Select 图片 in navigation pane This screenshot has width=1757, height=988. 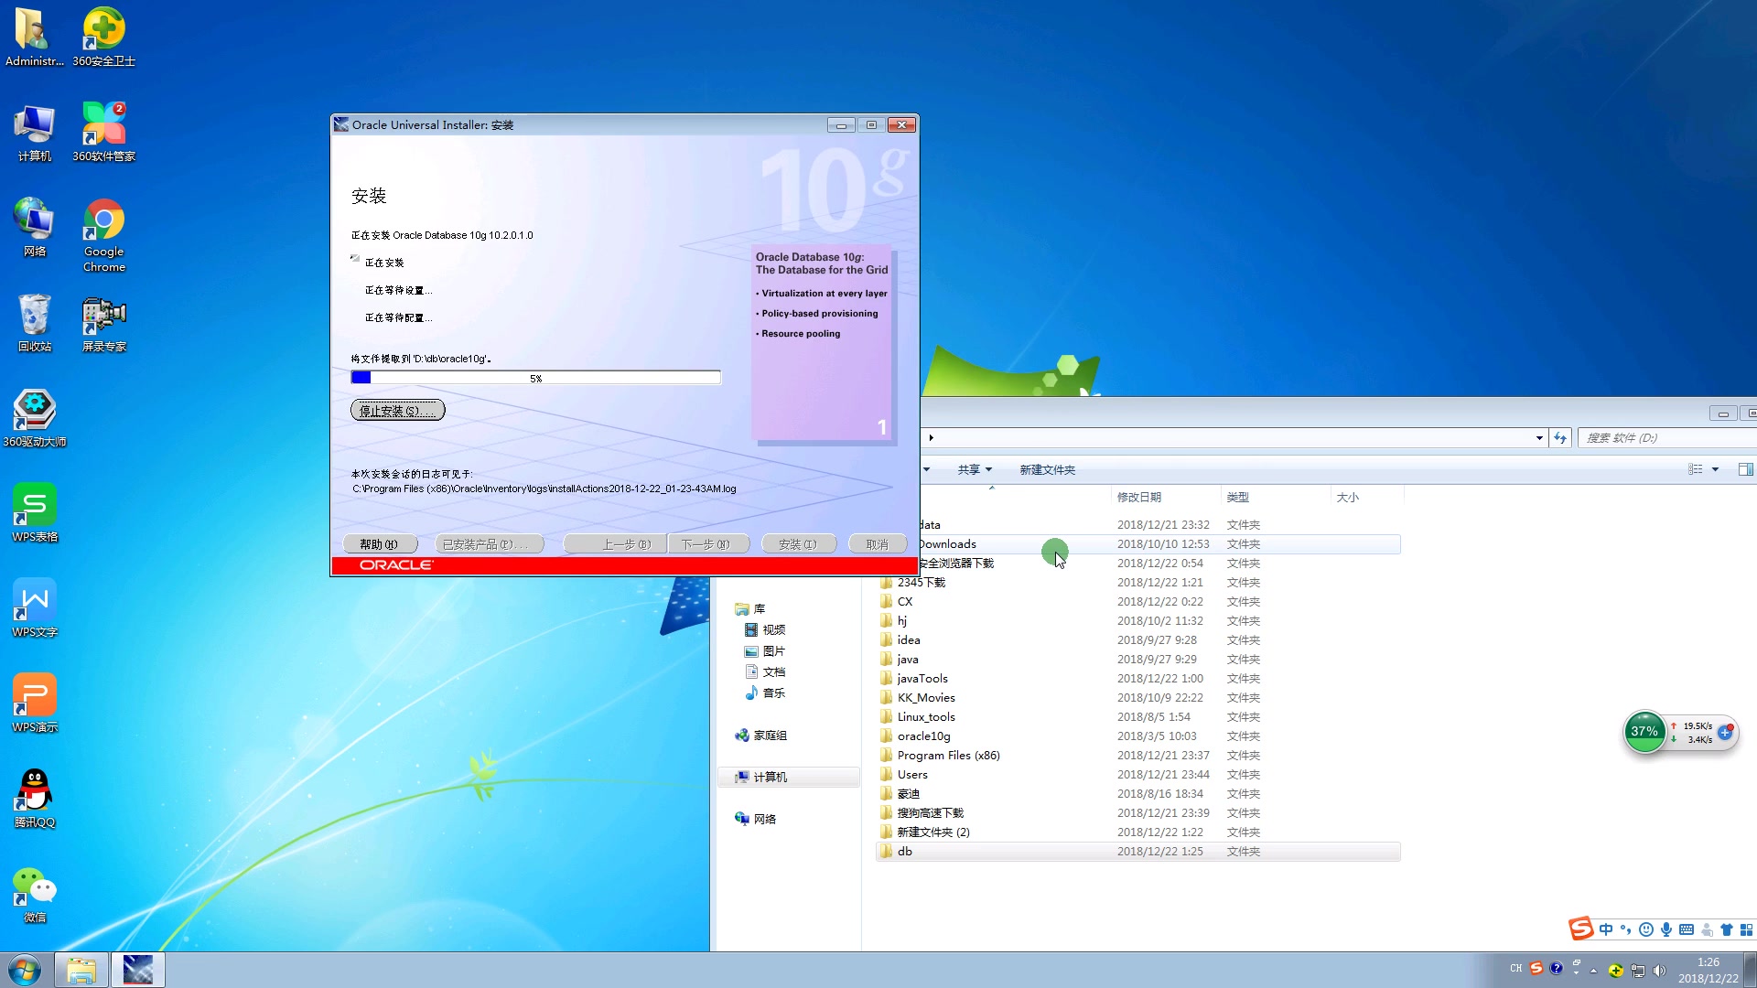(765, 651)
